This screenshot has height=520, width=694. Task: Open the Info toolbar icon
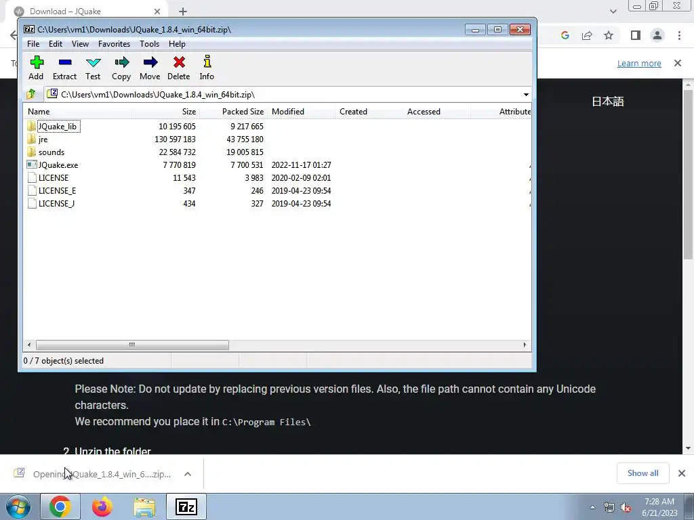click(x=207, y=62)
